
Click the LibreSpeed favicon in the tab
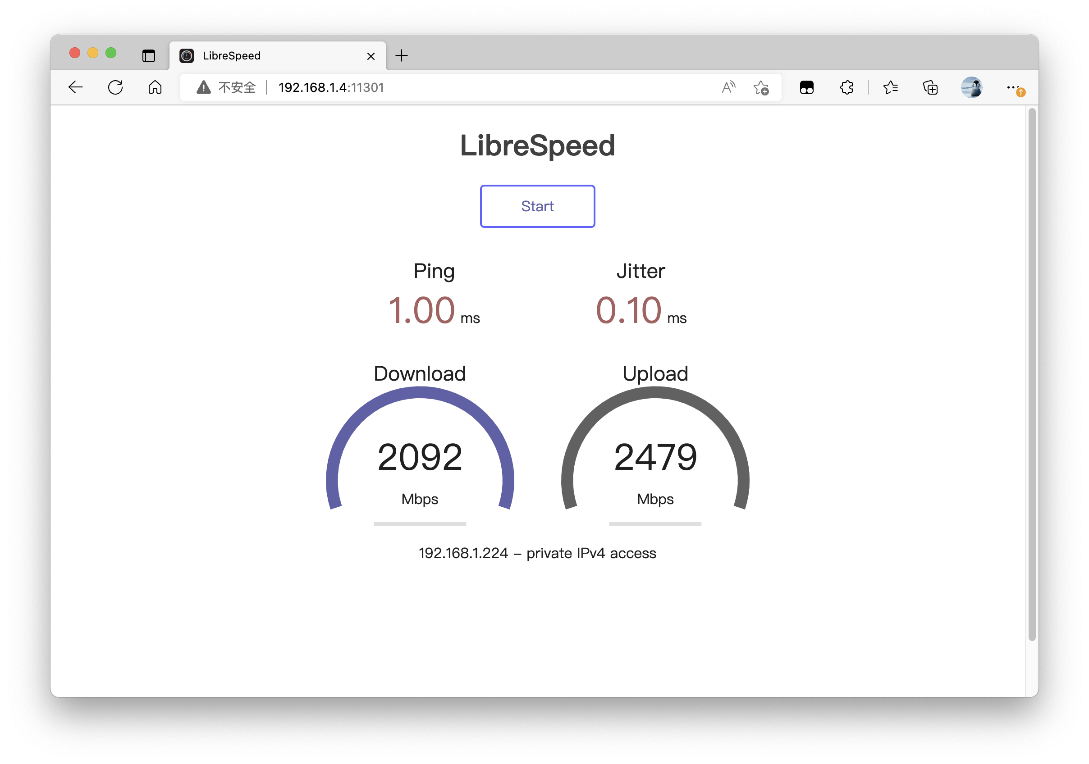pos(187,55)
